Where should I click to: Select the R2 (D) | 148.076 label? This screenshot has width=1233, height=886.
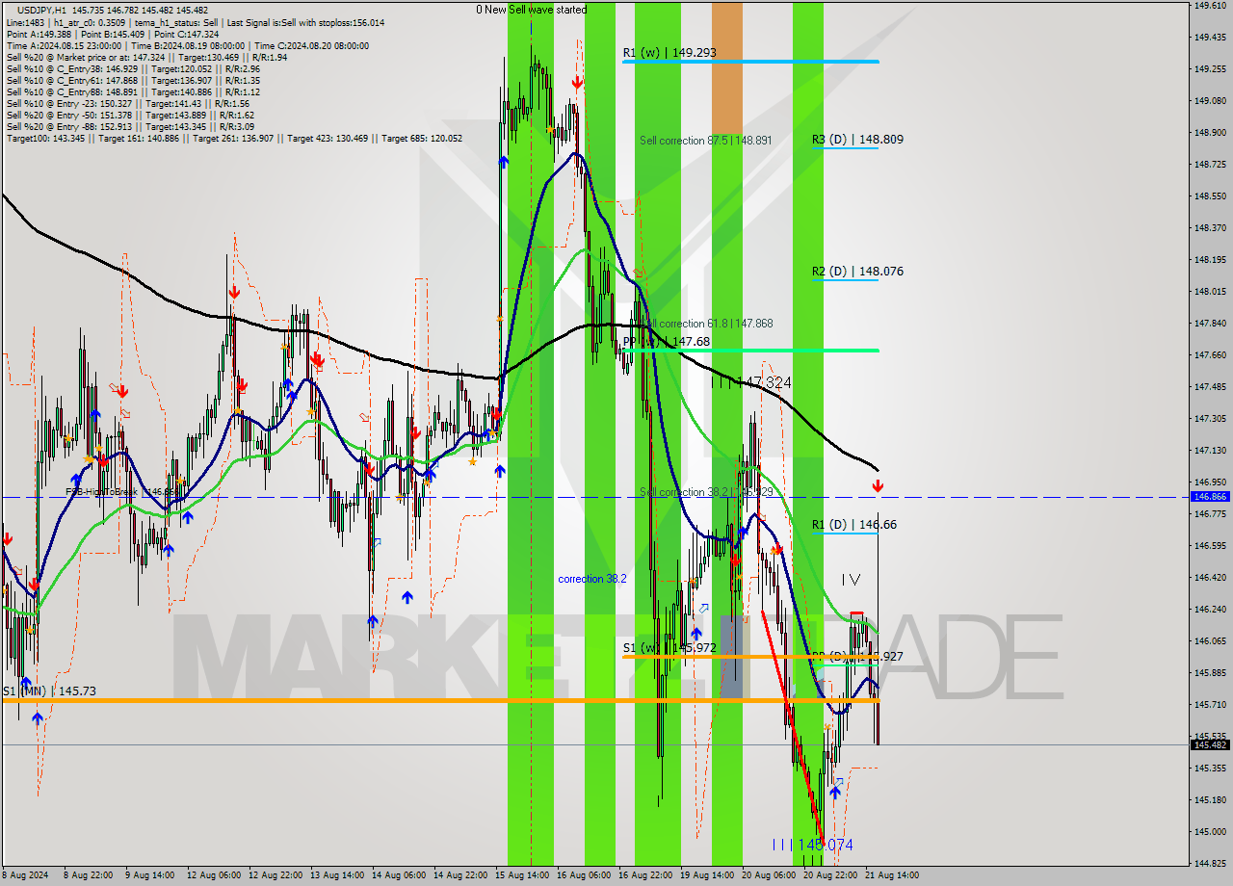(857, 272)
